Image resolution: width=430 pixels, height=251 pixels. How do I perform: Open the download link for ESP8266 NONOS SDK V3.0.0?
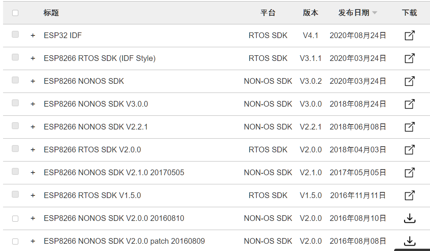pos(409,104)
